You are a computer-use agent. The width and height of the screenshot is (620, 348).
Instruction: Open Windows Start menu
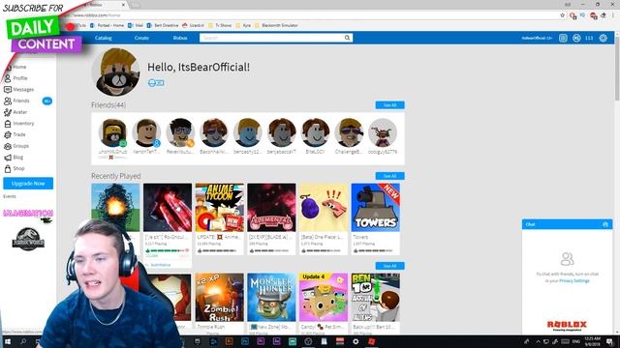coord(7,341)
